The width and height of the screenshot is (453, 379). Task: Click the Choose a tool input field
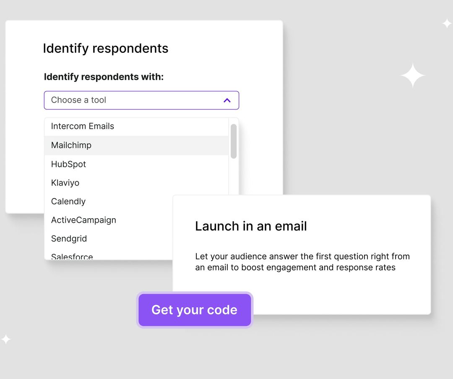tap(105, 100)
